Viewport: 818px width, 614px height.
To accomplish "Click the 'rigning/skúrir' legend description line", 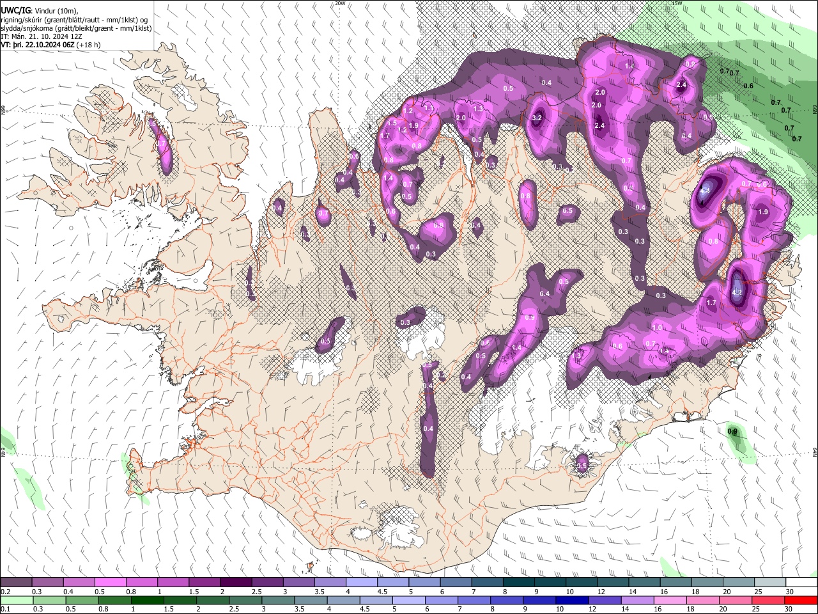I will (74, 20).
